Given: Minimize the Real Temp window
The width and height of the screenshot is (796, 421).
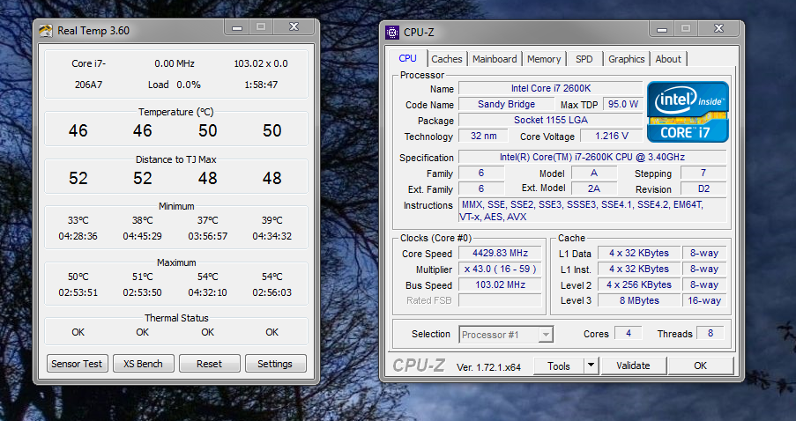Looking at the screenshot, I should (237, 27).
